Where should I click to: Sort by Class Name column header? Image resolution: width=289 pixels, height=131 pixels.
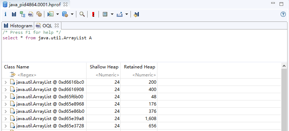click(44, 67)
